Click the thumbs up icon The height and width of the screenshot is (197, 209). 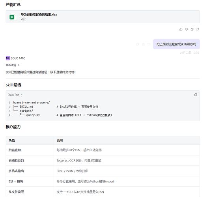pyautogui.click(x=181, y=29)
